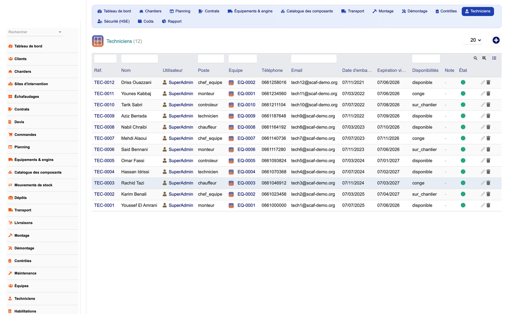Open team link EQ-0005

(x=246, y=161)
